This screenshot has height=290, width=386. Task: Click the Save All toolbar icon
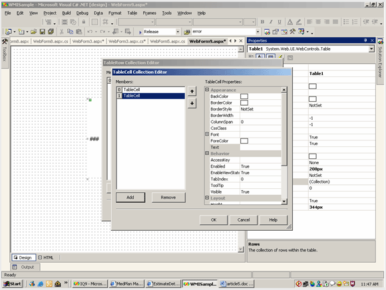click(x=51, y=31)
